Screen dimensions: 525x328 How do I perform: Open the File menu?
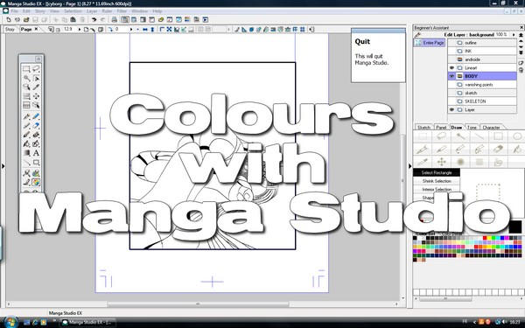14,11
